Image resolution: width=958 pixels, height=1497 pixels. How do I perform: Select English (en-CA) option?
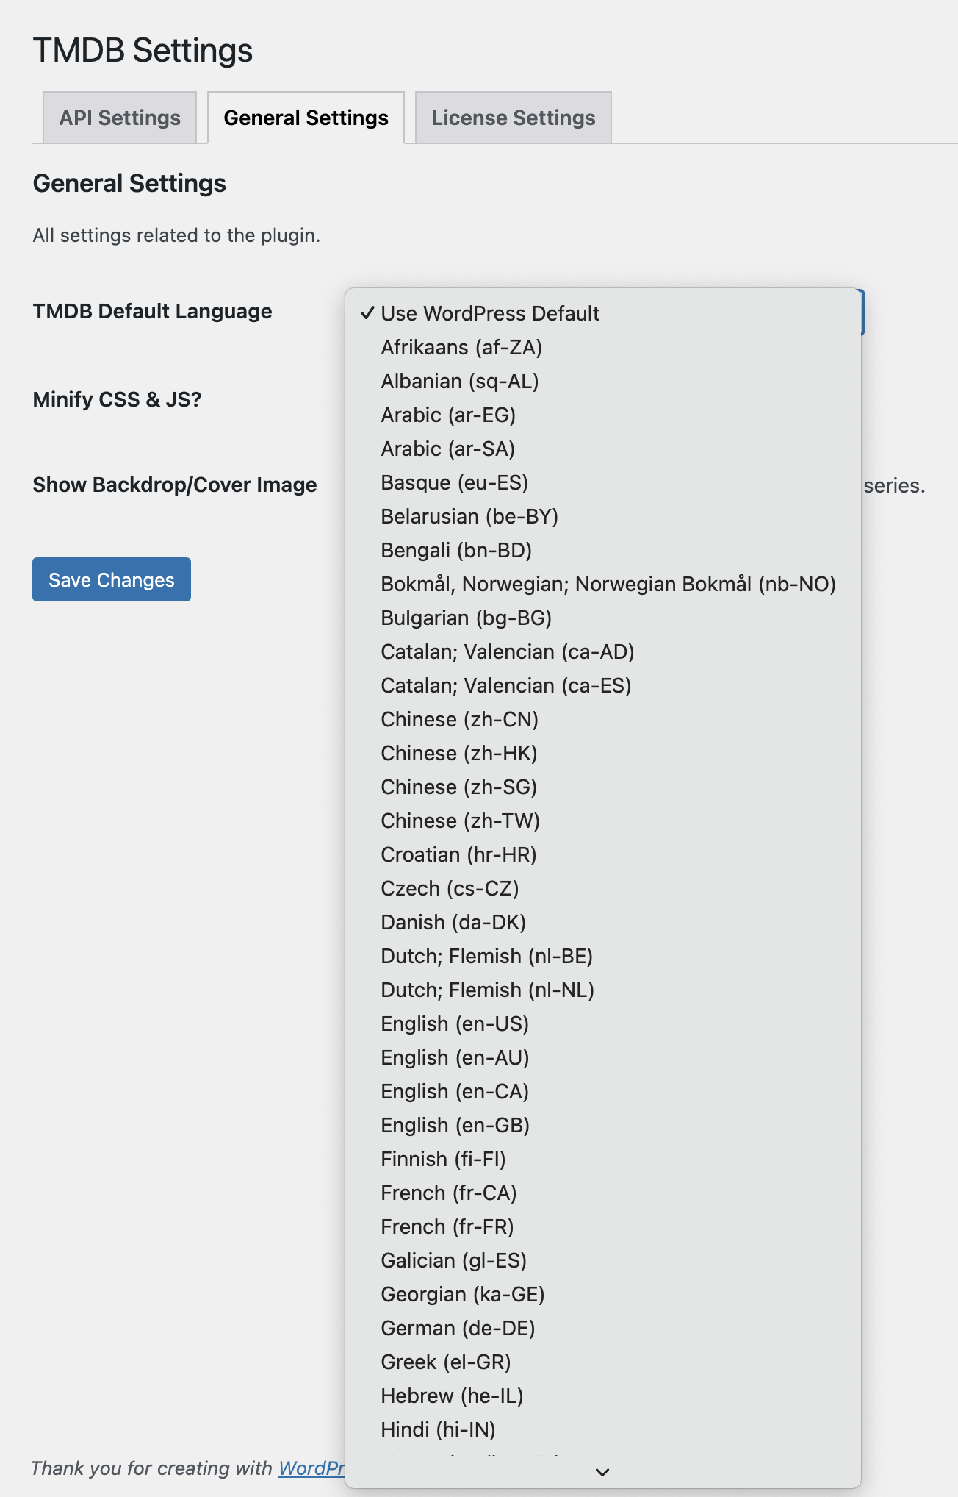tap(602, 1091)
